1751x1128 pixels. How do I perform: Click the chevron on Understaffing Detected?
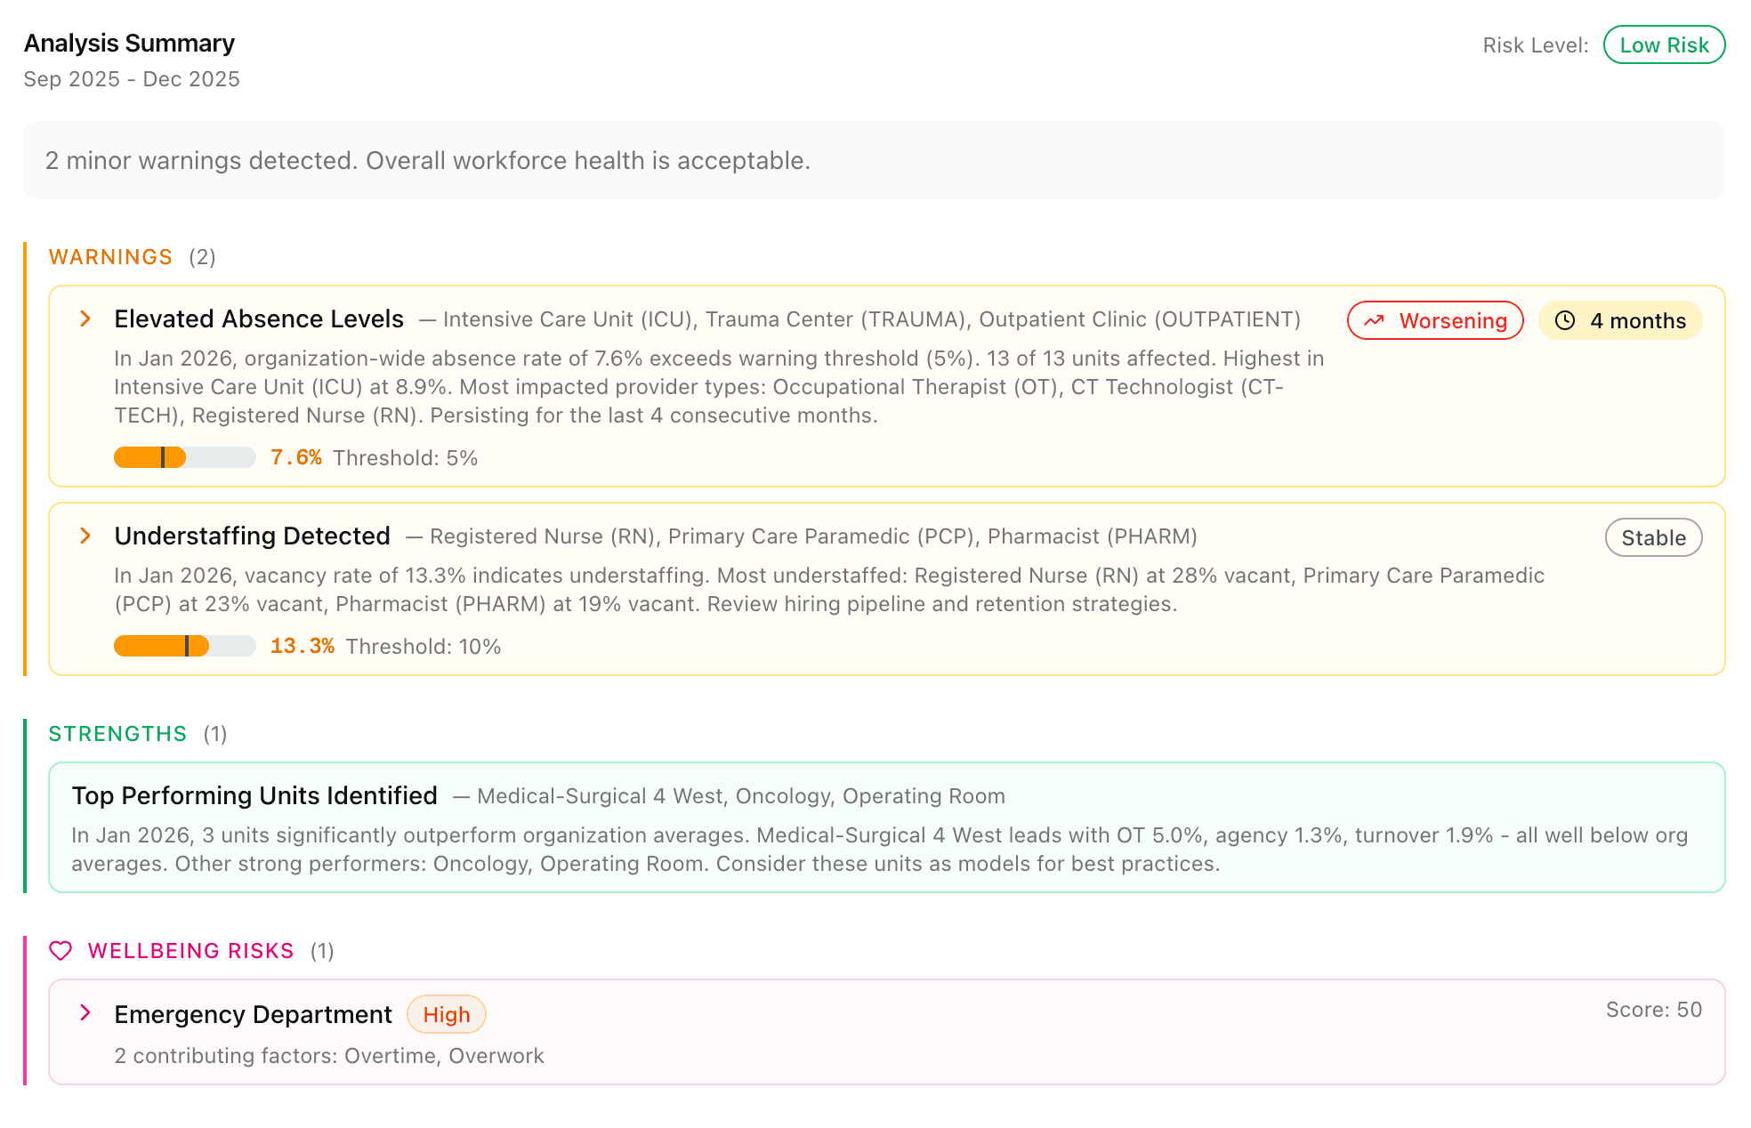point(85,535)
